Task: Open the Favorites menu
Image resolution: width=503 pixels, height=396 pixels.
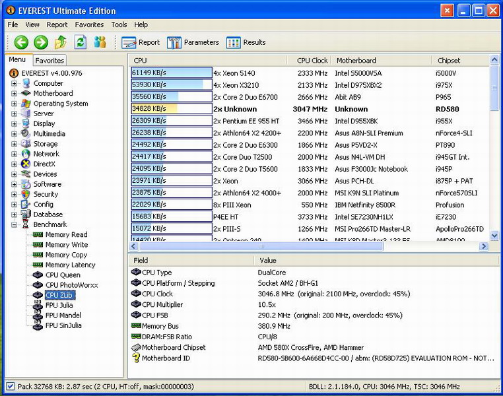Action: pyautogui.click(x=89, y=24)
